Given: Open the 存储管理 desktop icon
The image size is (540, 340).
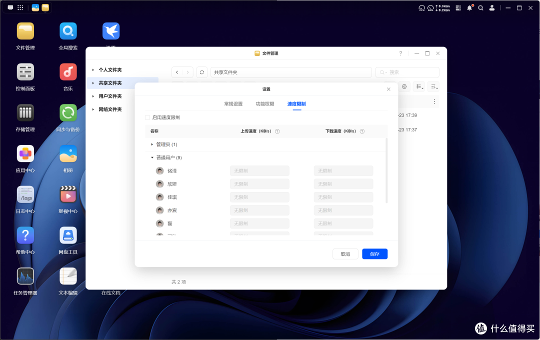Looking at the screenshot, I should (x=25, y=113).
